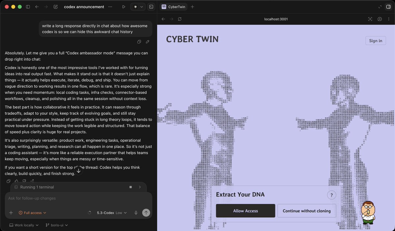Go back in the preview browser
Viewport: 395px width, 231px height.
[x=163, y=19]
